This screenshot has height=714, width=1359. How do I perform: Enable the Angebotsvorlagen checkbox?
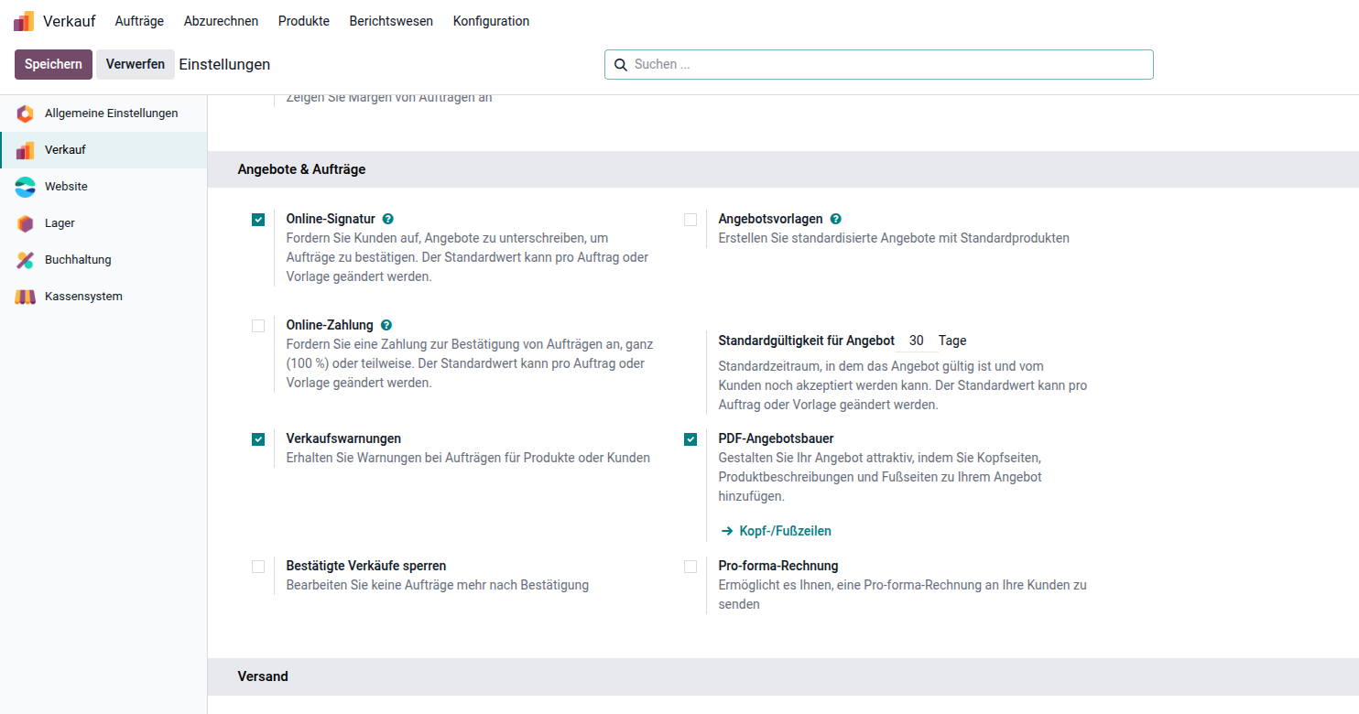click(690, 220)
